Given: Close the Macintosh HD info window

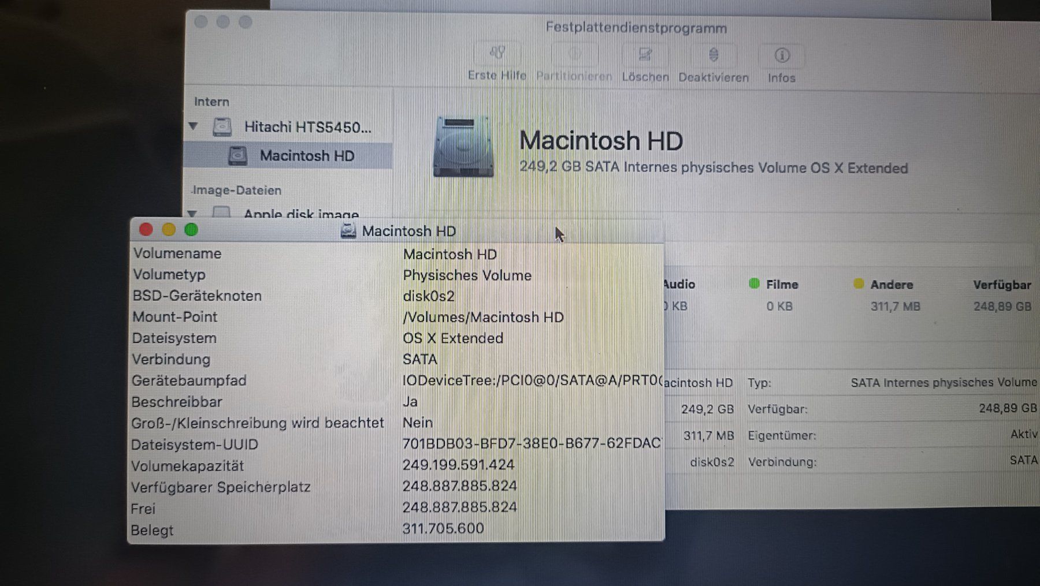Looking at the screenshot, I should click(x=146, y=230).
